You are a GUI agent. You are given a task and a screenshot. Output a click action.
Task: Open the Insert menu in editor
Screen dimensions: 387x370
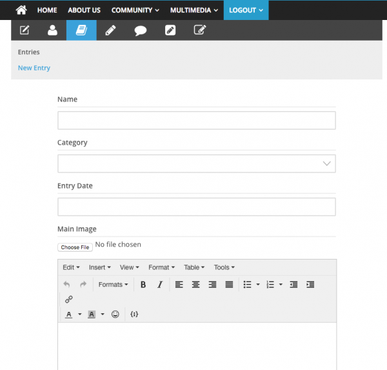tap(99, 267)
